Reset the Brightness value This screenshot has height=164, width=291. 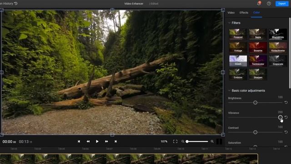[286, 102]
